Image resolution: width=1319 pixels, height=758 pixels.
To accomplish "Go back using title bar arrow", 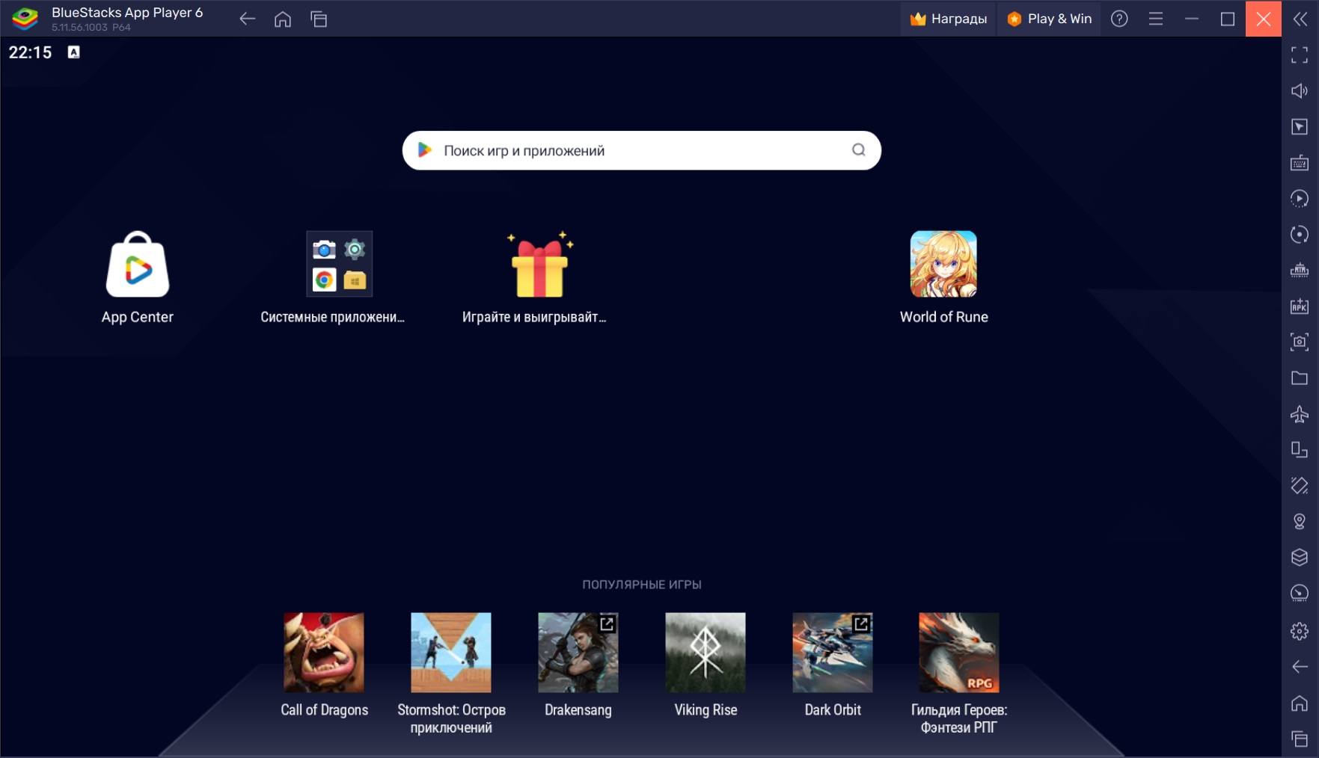I will tap(247, 19).
